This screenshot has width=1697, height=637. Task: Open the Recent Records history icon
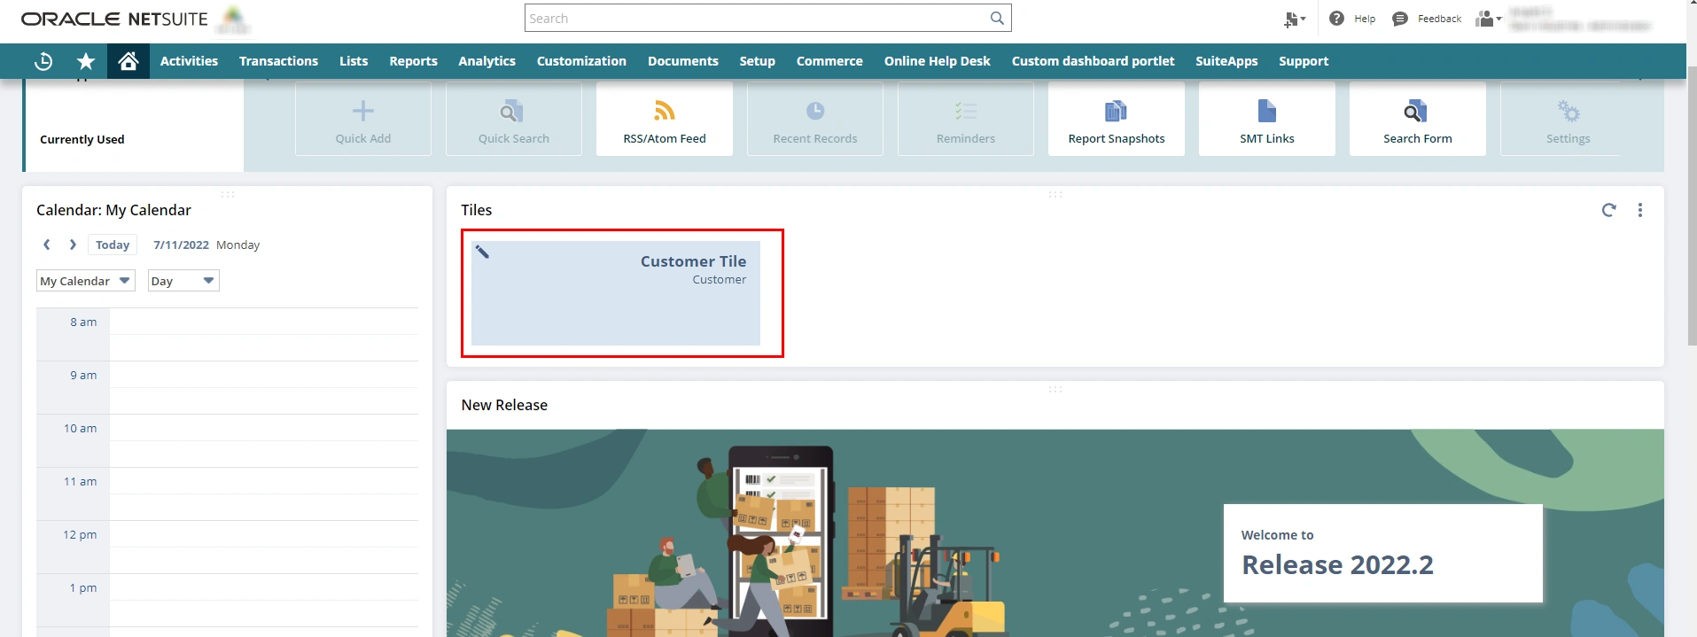(43, 61)
